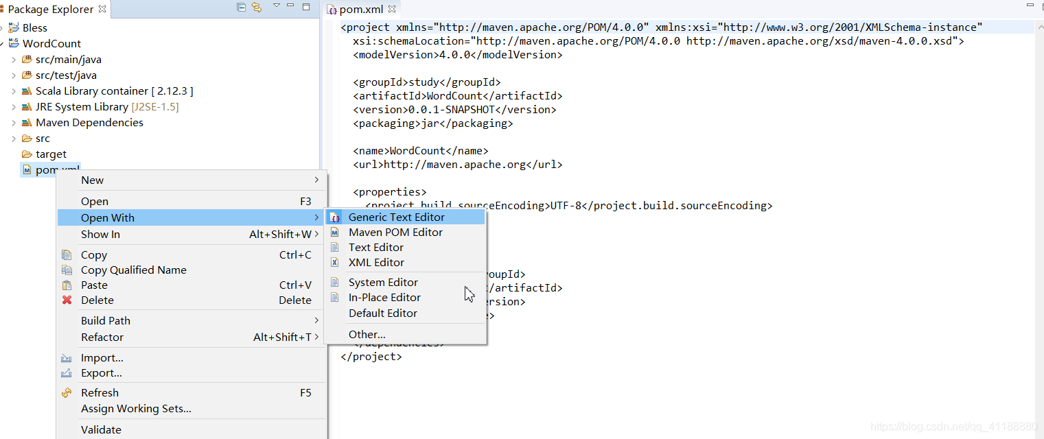Click the WordCount project icon
The height and width of the screenshot is (439, 1044).
pyautogui.click(x=14, y=43)
